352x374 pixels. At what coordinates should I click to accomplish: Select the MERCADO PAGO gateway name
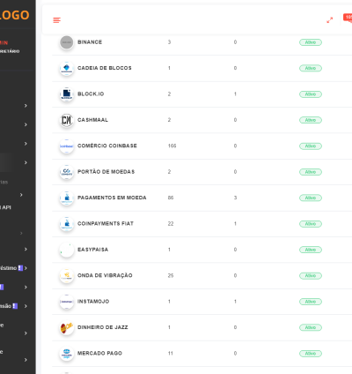coord(99,353)
